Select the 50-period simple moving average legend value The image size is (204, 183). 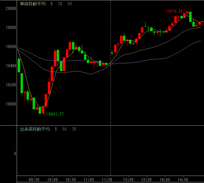pos(70,4)
